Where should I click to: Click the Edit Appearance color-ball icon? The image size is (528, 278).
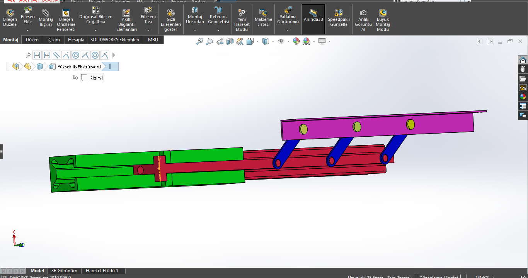[296, 41]
